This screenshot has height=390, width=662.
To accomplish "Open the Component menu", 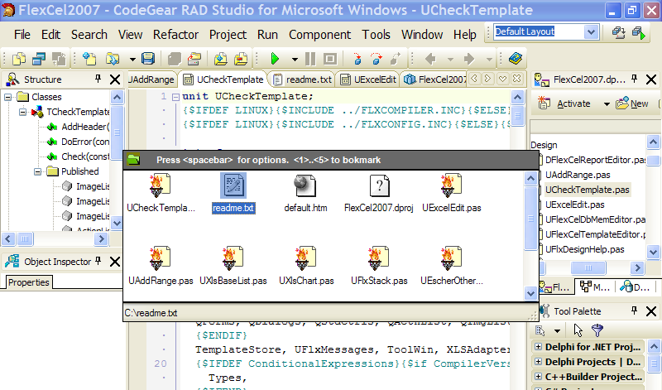I will tap(319, 35).
